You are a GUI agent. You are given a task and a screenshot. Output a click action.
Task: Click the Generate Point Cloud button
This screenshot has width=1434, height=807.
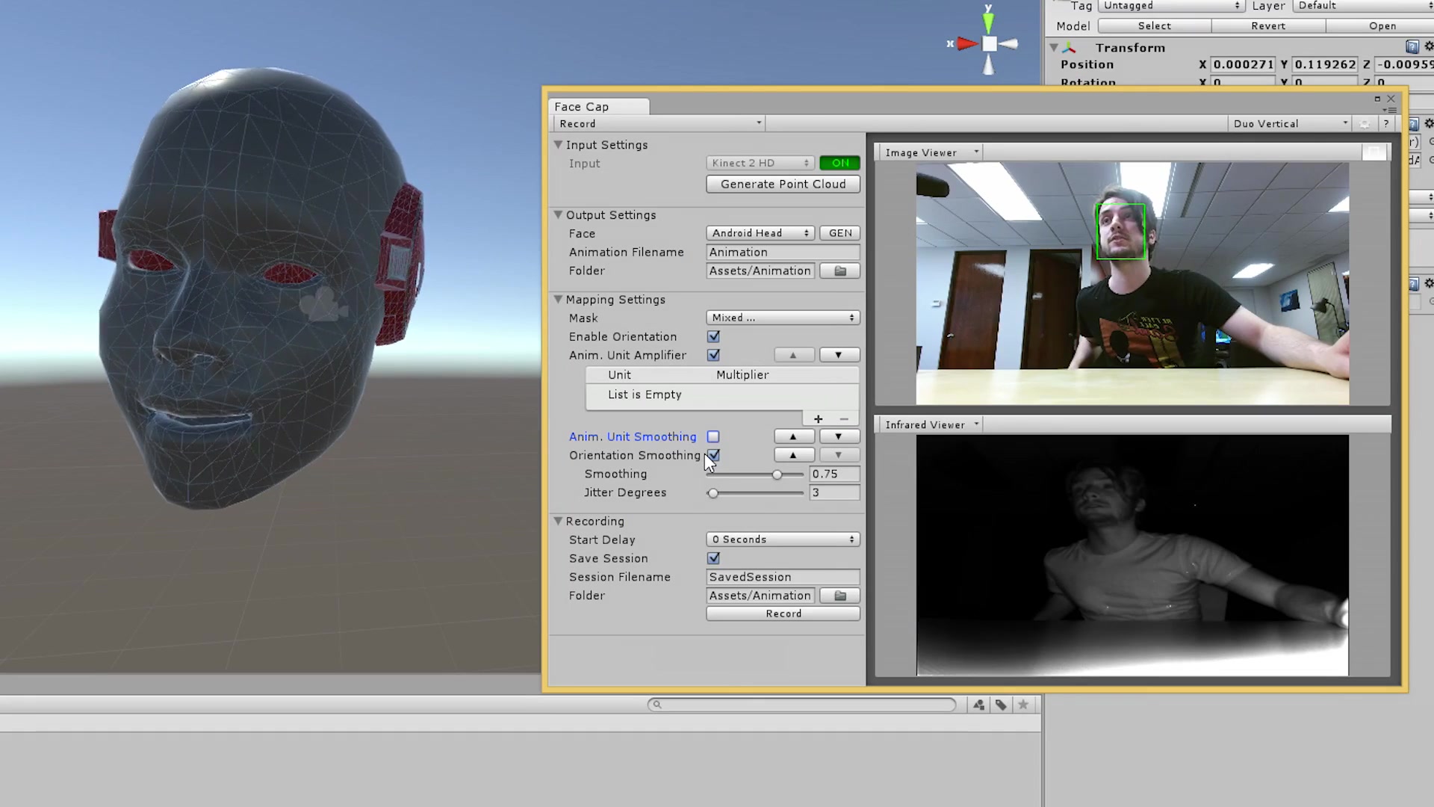click(x=783, y=185)
